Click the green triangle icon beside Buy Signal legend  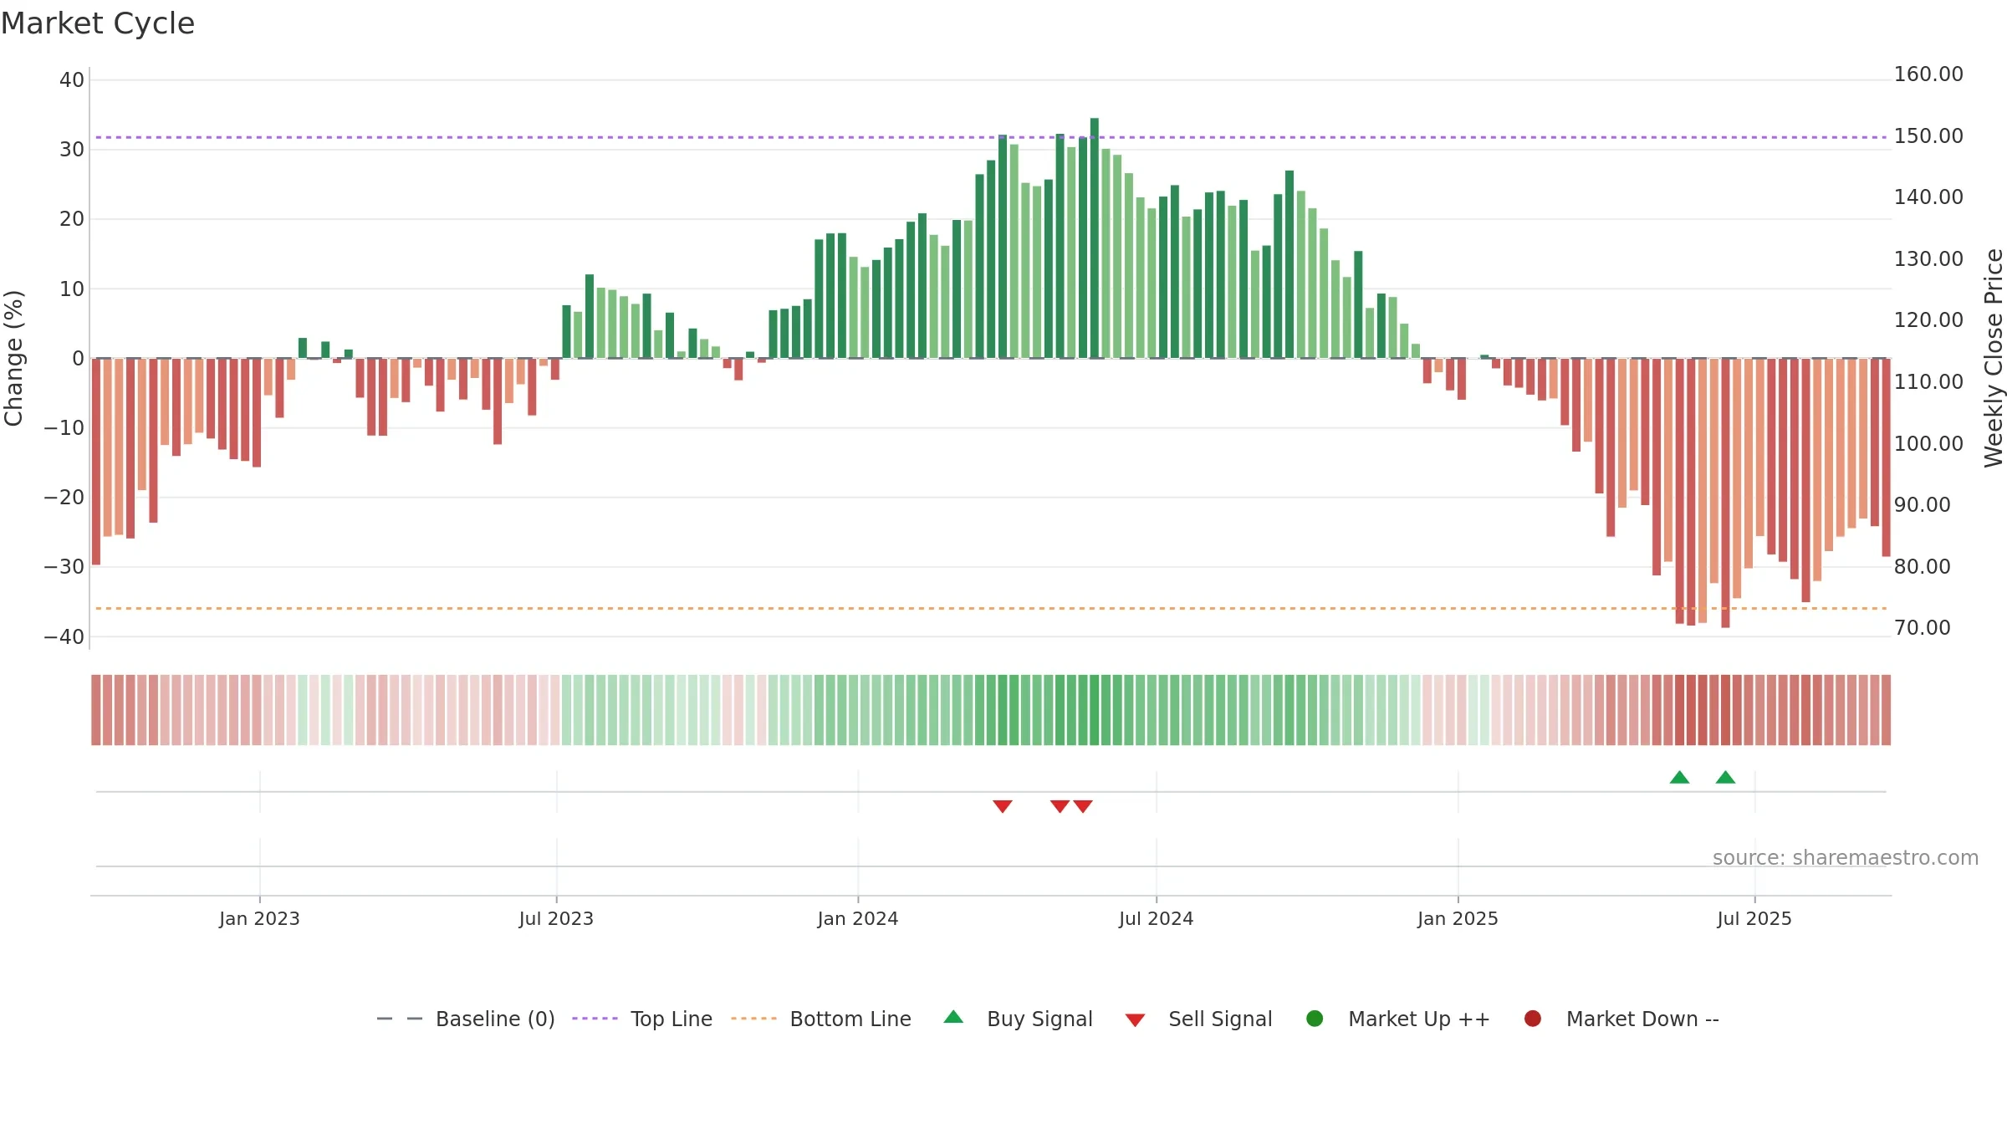click(x=953, y=1017)
